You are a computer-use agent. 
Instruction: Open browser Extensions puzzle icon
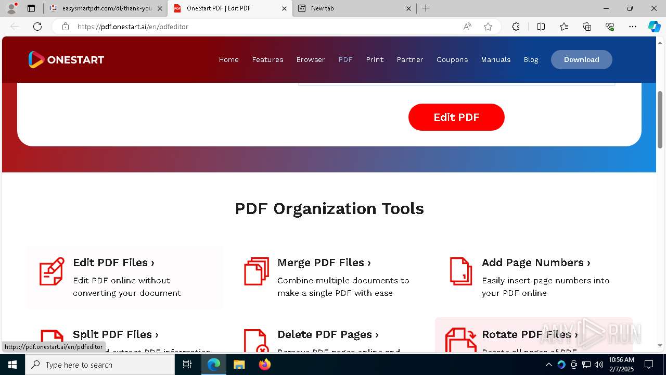click(516, 27)
